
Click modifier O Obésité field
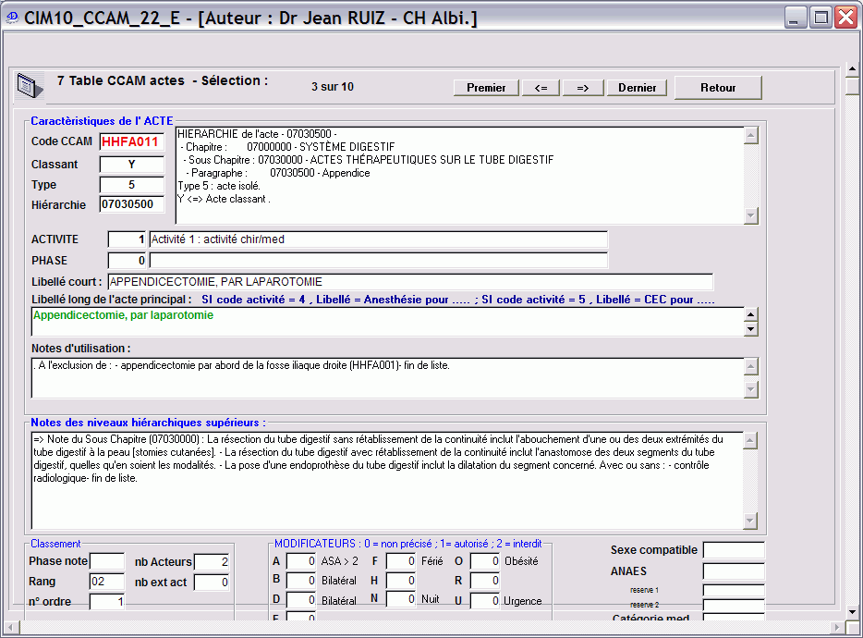click(485, 561)
